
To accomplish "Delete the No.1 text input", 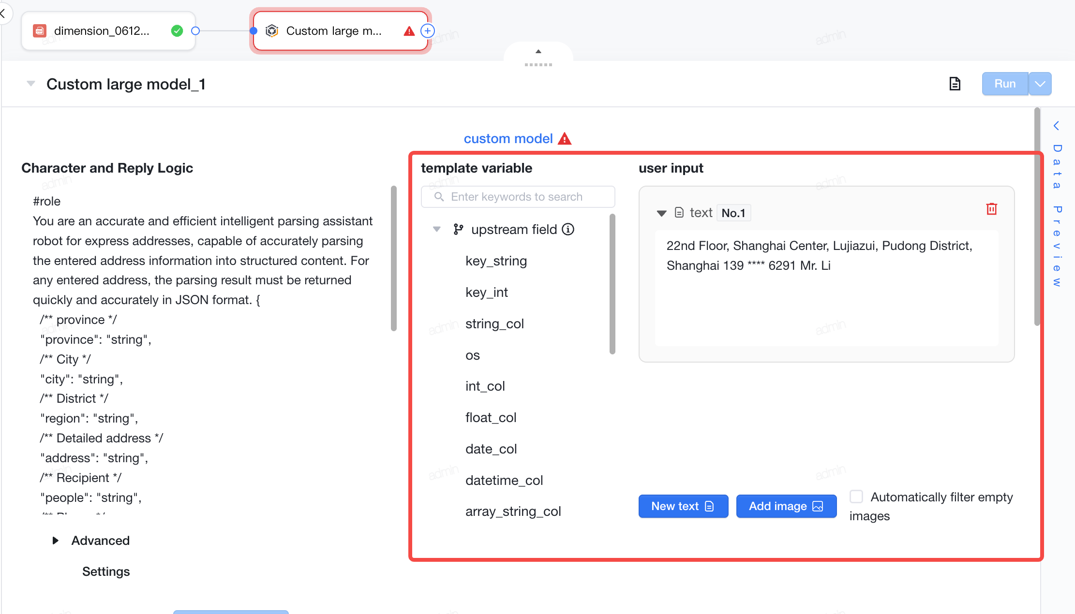I will coord(991,209).
